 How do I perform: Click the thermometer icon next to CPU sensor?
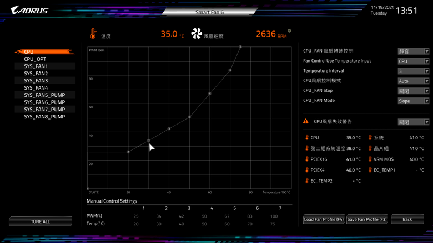pyautogui.click(x=307, y=137)
